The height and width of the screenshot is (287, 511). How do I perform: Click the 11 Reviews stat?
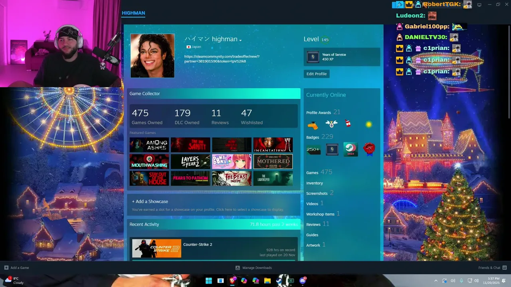click(220, 117)
